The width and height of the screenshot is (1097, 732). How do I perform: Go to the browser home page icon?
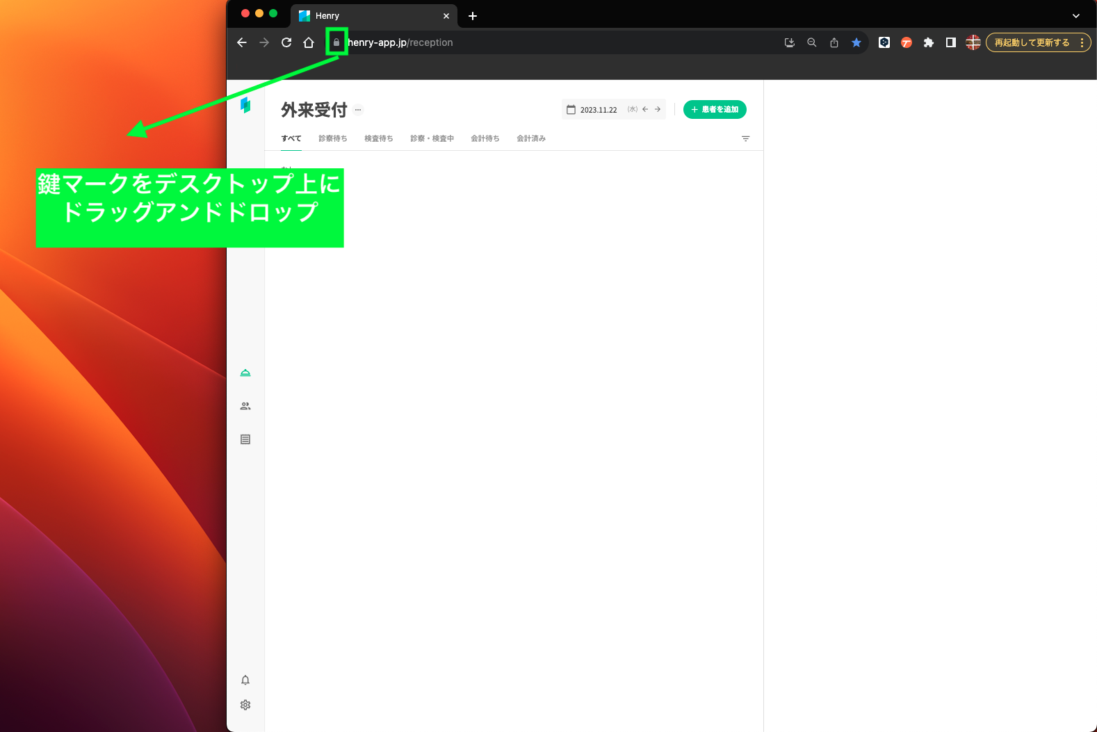(309, 42)
